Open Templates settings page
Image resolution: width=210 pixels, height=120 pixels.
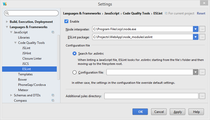[25, 74]
